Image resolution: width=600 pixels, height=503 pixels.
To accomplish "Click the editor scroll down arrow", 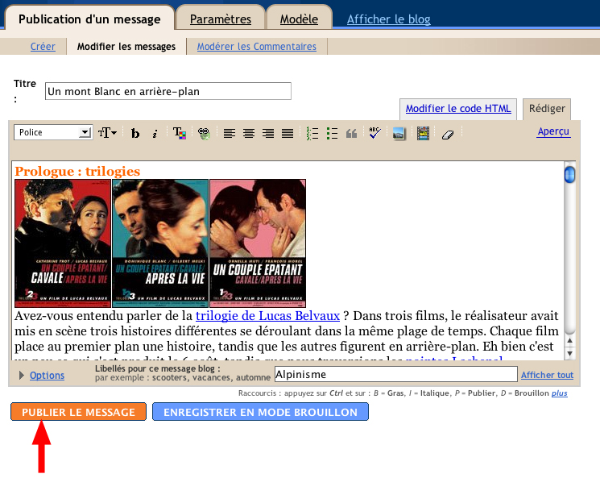I will pyautogui.click(x=569, y=354).
